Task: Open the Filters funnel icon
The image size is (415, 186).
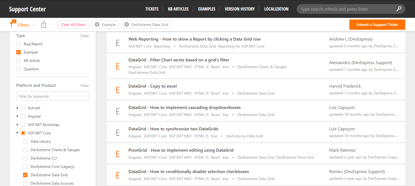Action: [11, 24]
